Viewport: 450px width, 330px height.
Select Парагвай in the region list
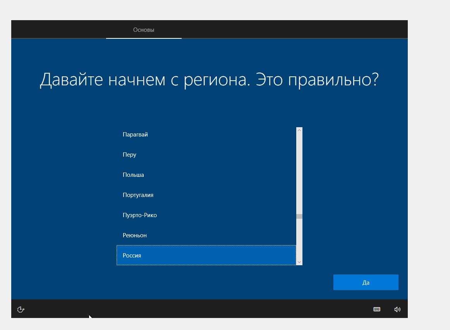pyautogui.click(x=206, y=135)
